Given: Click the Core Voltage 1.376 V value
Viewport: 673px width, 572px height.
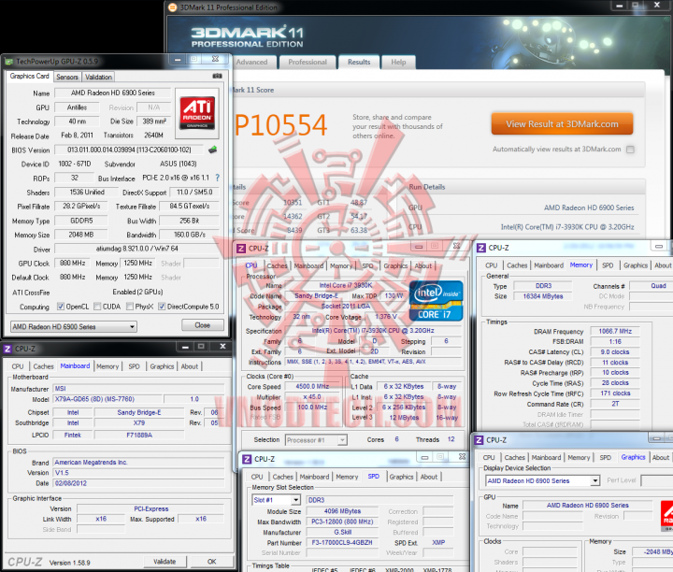Looking at the screenshot, I should tap(386, 316).
